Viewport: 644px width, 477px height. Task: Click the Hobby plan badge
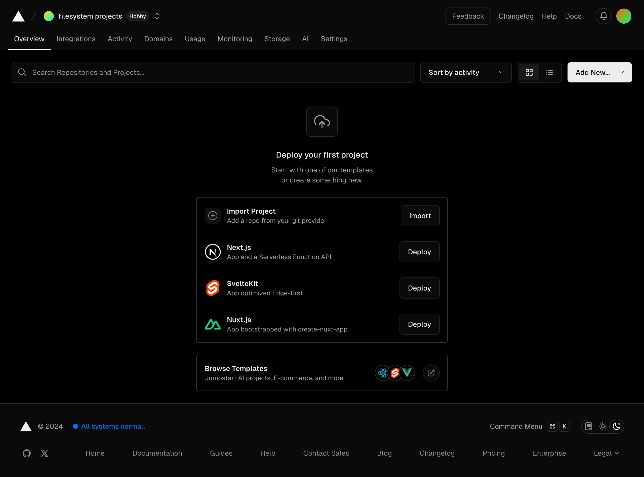click(138, 16)
